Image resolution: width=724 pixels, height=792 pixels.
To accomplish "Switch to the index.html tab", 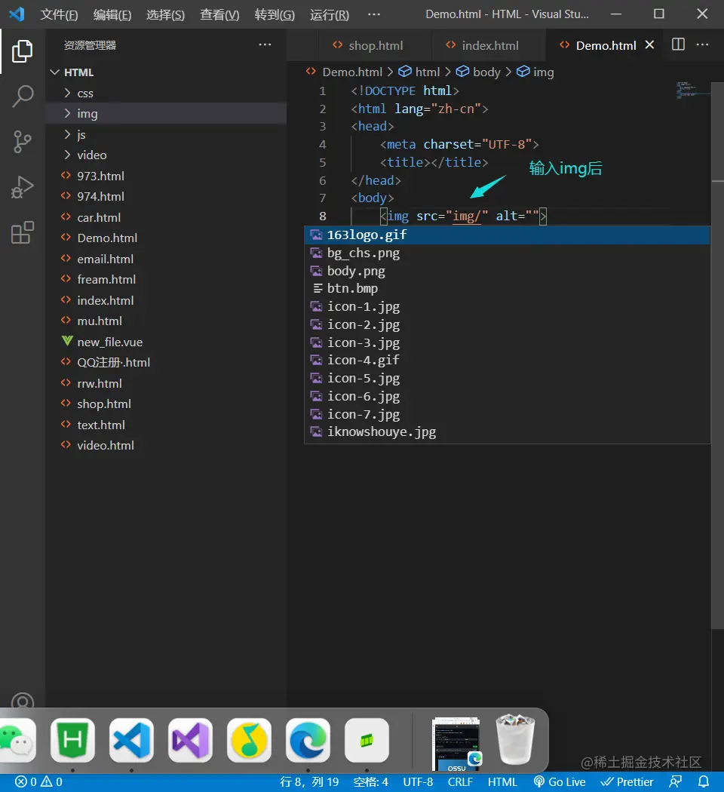I will click(x=489, y=45).
